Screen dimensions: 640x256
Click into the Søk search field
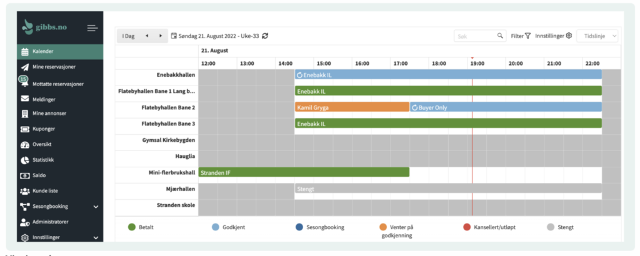click(x=475, y=36)
